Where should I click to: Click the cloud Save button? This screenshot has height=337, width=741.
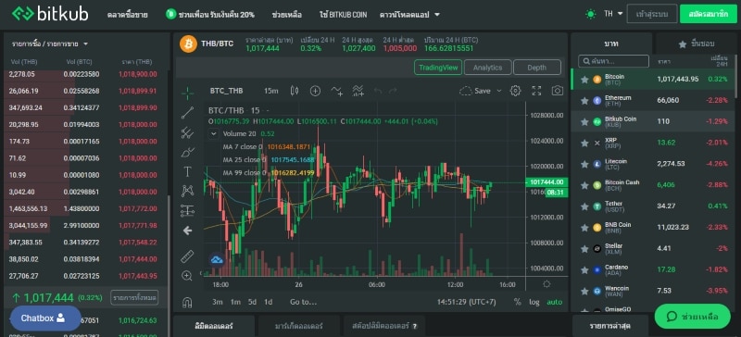pos(475,91)
